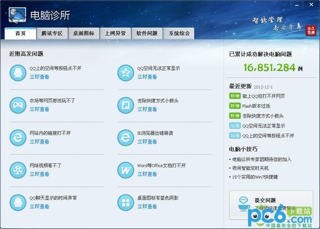Click the QQ penguin icon for 空间等按钮点不开
This screenshot has width=320, height=229.
18,73
